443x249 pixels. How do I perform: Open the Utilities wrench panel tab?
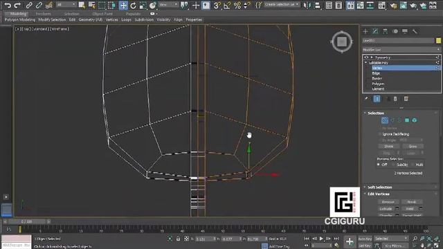tap(415, 31)
